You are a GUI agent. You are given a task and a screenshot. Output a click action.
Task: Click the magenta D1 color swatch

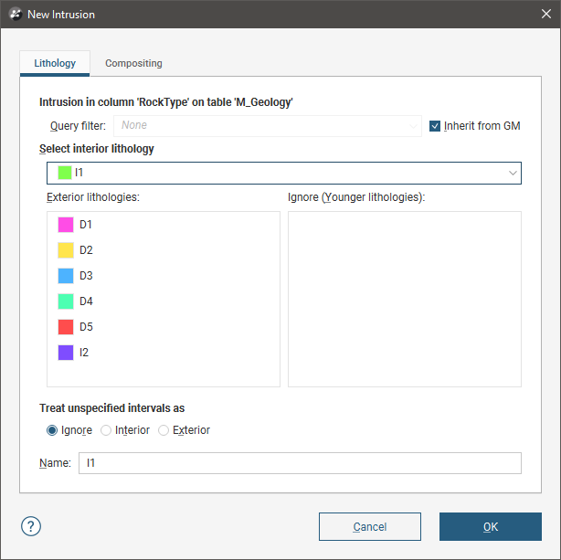click(65, 225)
